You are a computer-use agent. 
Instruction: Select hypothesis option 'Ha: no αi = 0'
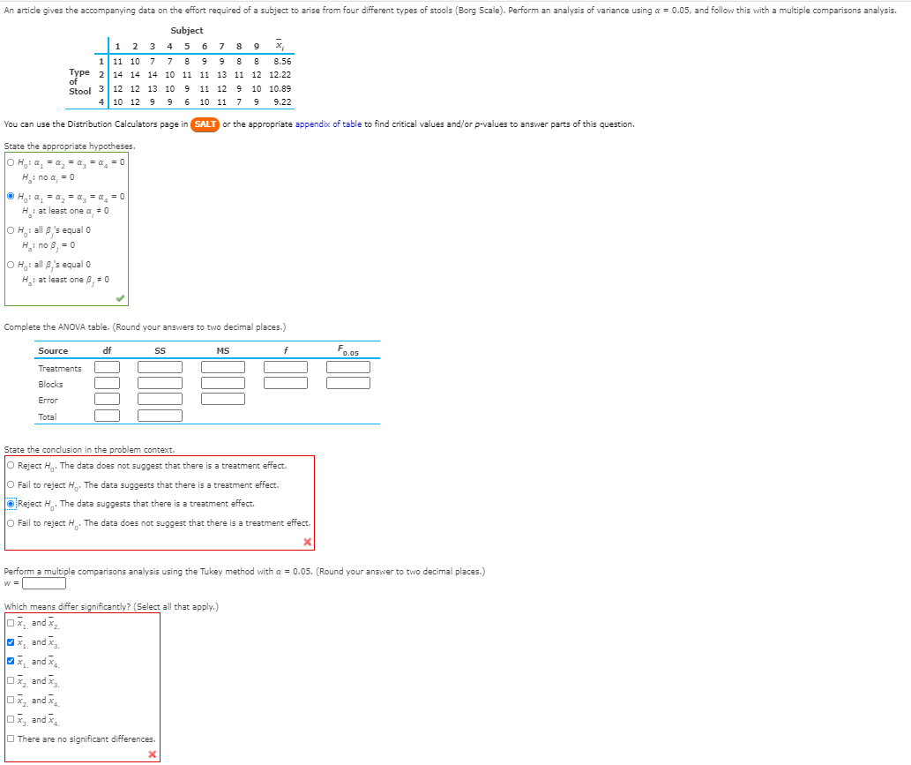pos(11,162)
